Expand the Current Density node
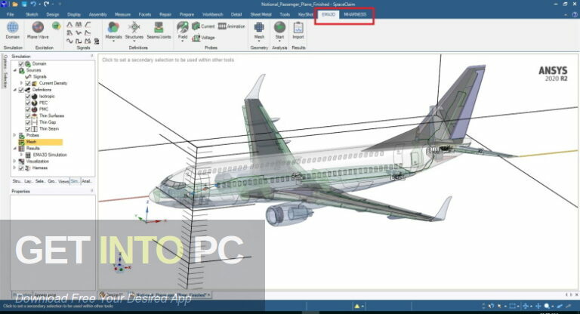 21,83
